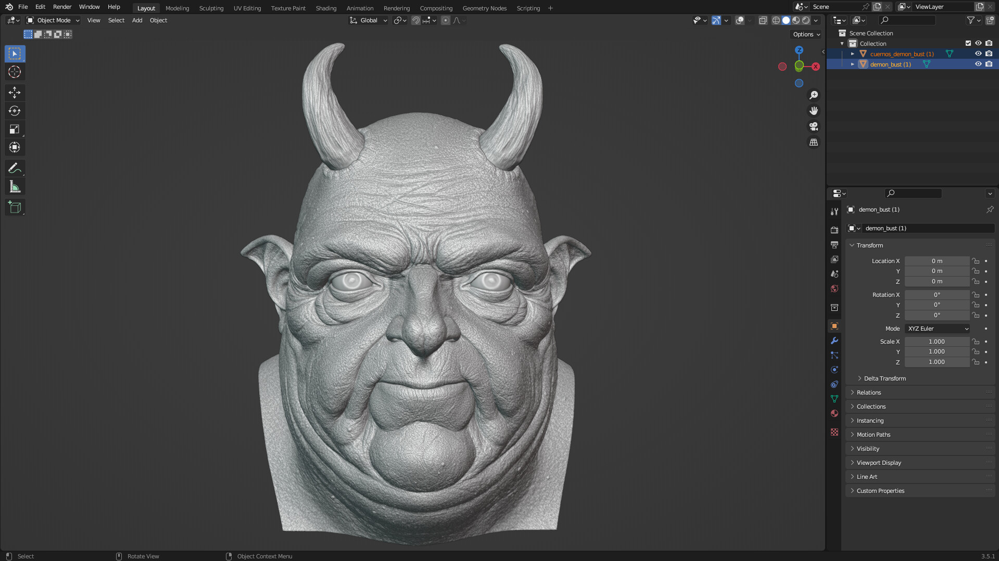The image size is (999, 561).
Task: Open the Object Mode dropdown
Action: (52, 20)
